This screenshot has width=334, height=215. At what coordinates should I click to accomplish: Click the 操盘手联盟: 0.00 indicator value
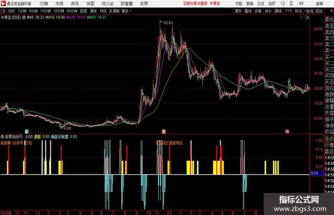tap(64, 137)
